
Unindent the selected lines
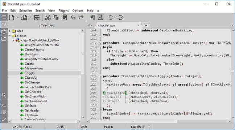[x=120, y=18]
